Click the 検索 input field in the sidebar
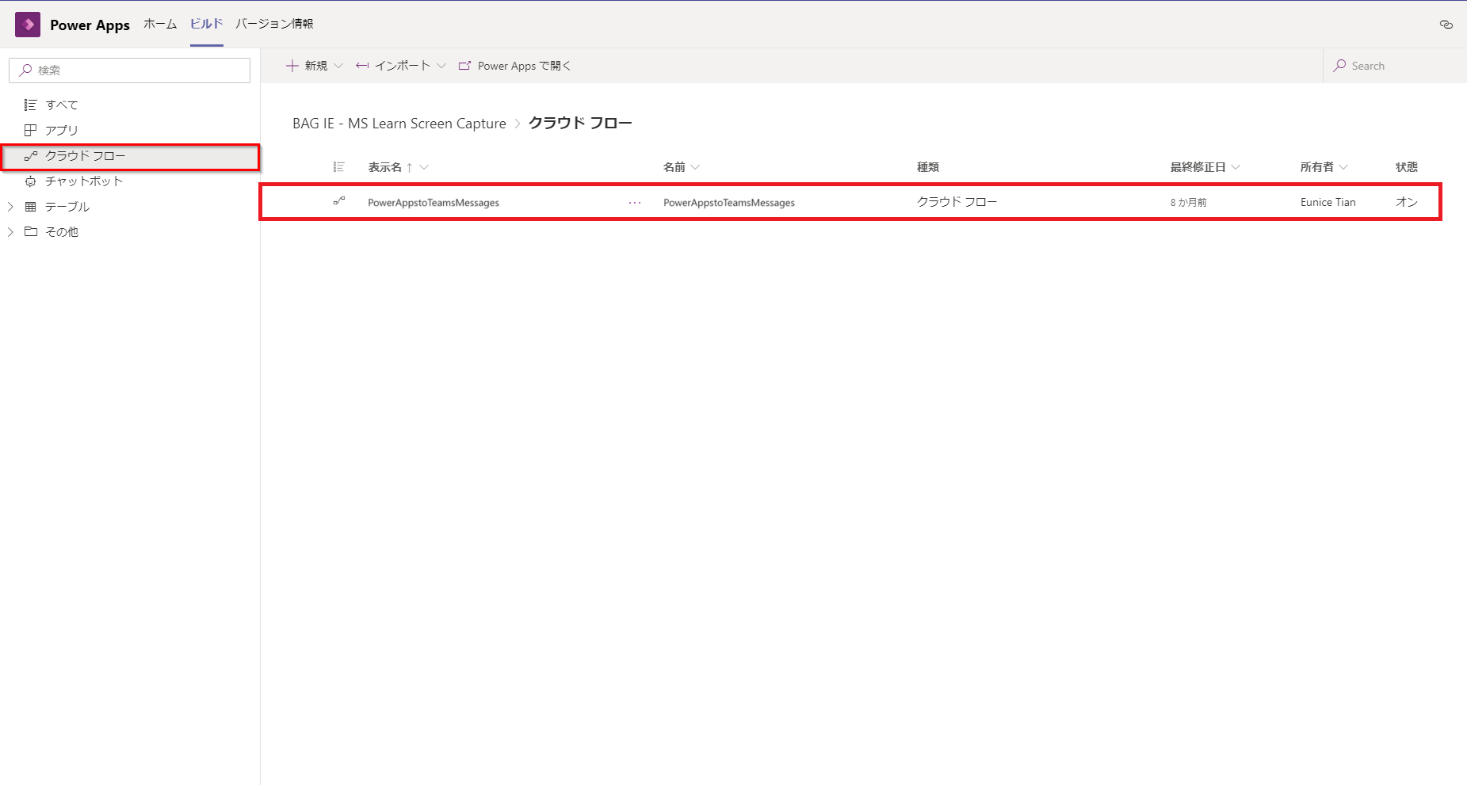The height and width of the screenshot is (785, 1467). tap(130, 70)
